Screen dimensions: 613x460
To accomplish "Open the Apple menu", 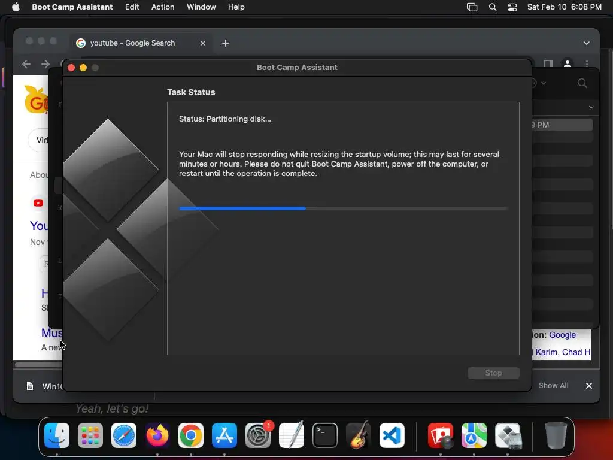I will (16, 7).
